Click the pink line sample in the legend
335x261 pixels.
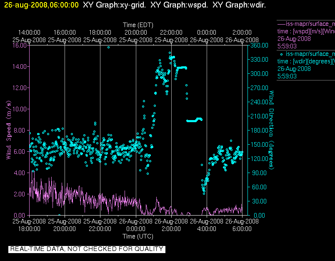tap(281, 24)
